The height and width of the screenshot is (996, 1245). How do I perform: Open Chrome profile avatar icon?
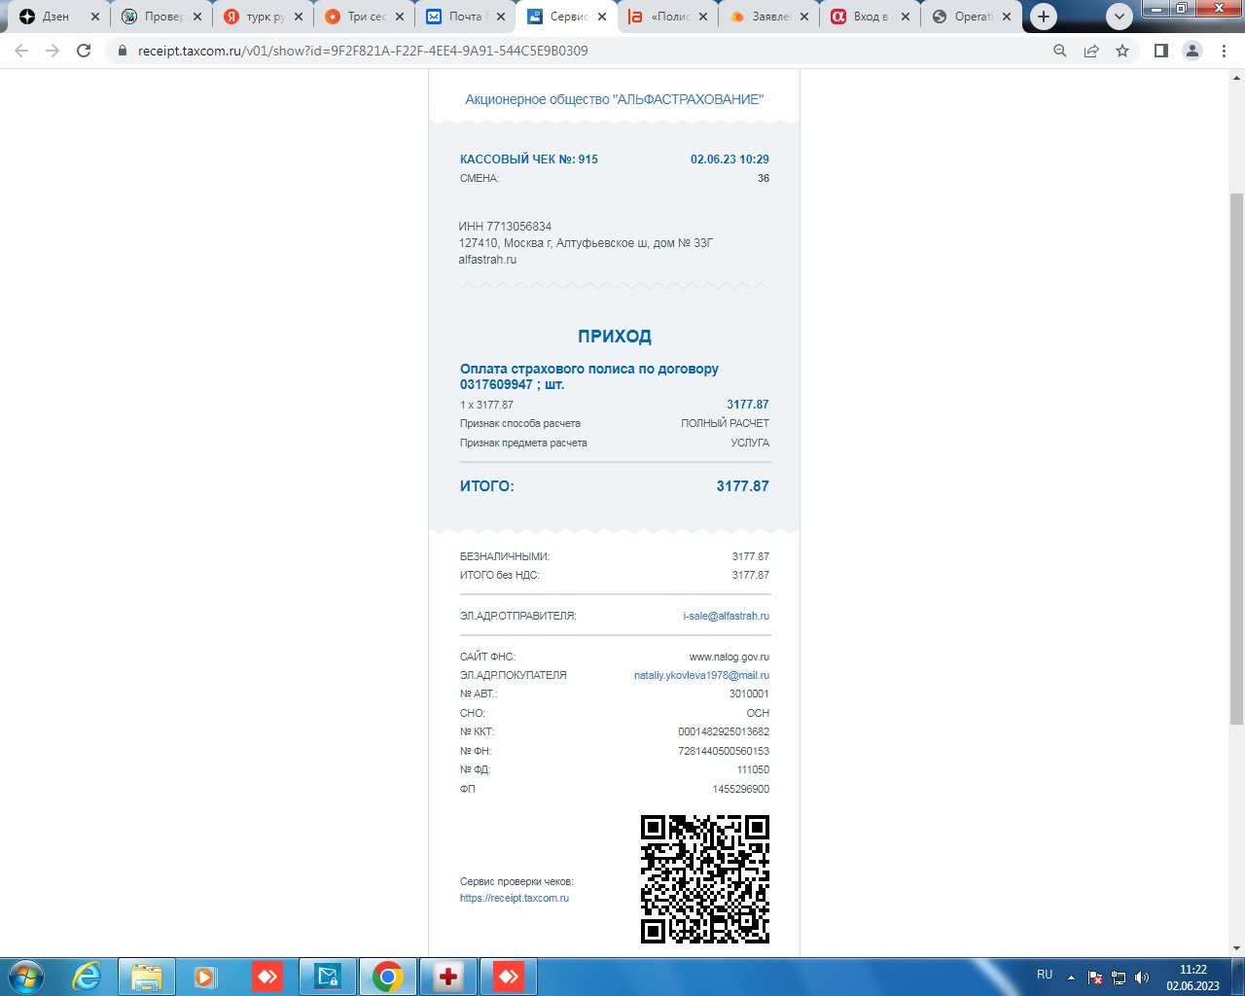point(1192,51)
